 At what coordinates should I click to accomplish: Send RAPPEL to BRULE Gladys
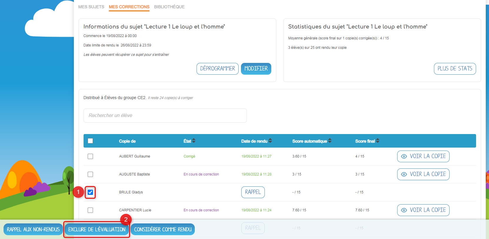point(253,192)
